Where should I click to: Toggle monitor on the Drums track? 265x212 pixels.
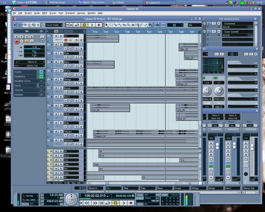point(70,75)
